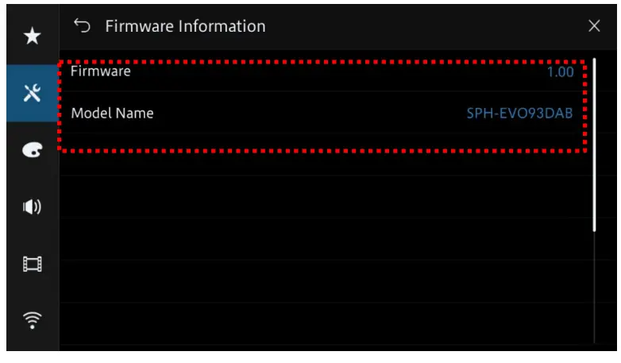Select the System settings wrench icon
Screen dimensions: 621x363
(x=32, y=94)
